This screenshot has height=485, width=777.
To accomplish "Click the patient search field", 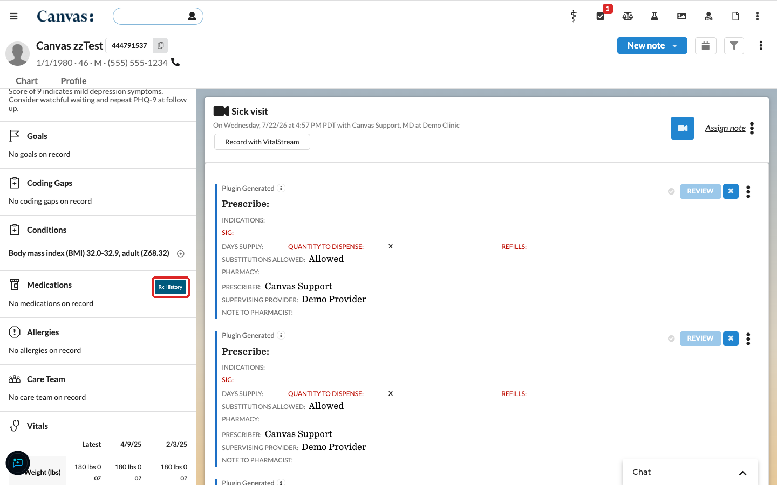I will pyautogui.click(x=158, y=16).
